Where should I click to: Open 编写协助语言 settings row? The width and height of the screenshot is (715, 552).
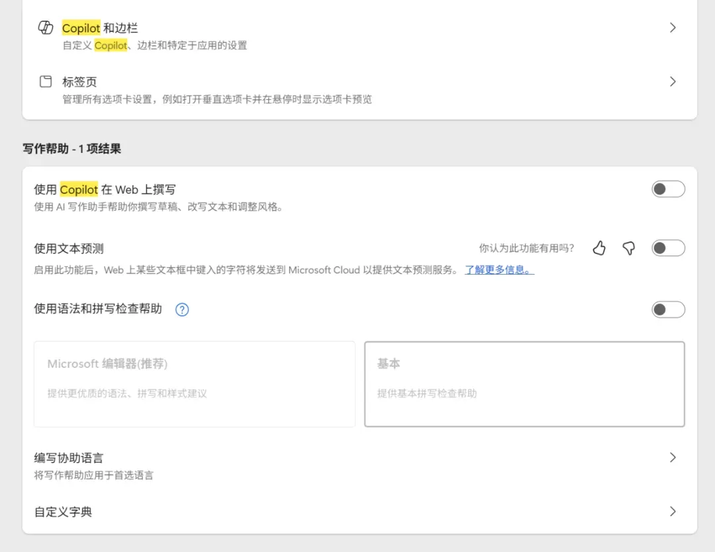(359, 466)
